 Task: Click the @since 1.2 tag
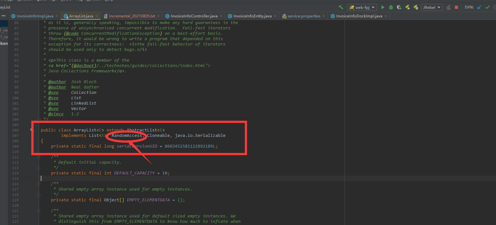tap(64, 114)
